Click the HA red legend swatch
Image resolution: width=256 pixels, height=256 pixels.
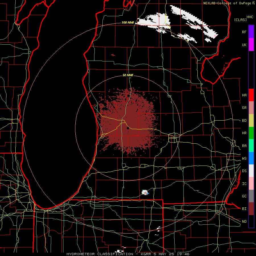click(251, 95)
